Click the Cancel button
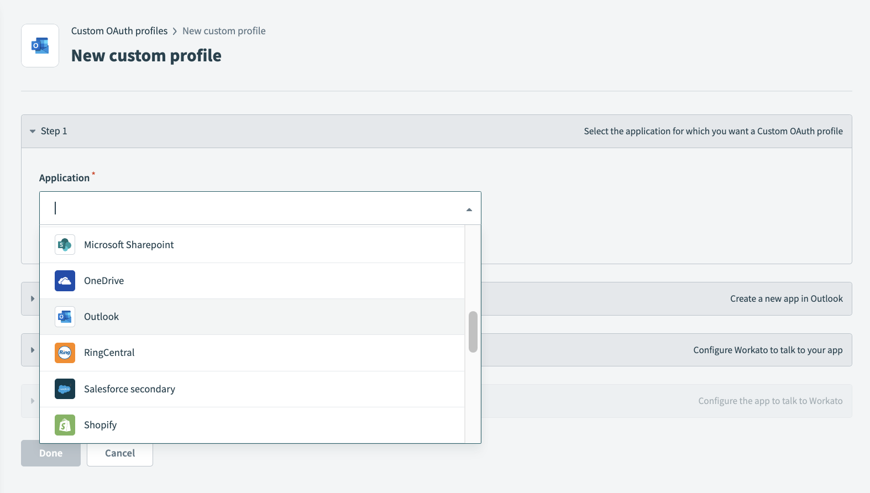The height and width of the screenshot is (493, 870). 120,453
